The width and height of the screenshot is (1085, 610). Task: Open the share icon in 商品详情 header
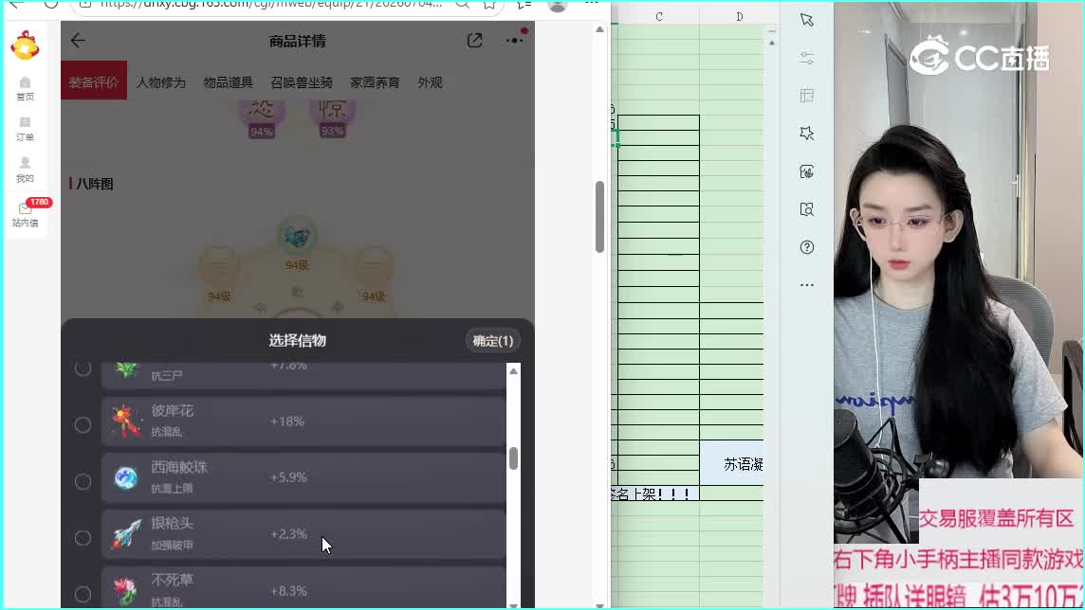pos(474,41)
